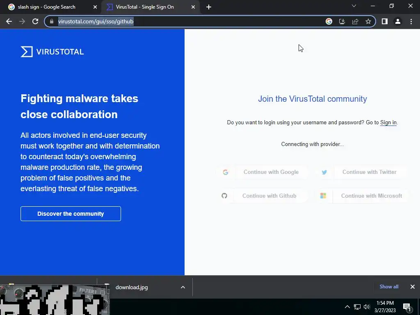Viewport: 420px width, 315px height.
Task: Expand the tab search chevron
Action: 354,6
